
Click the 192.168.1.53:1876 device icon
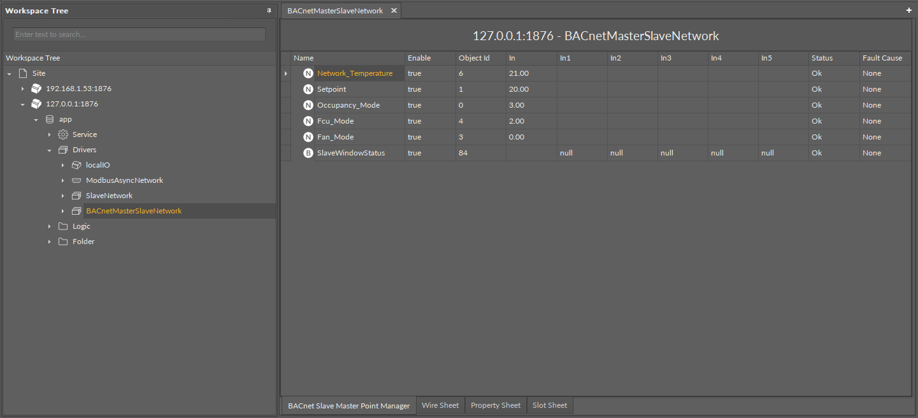(36, 89)
